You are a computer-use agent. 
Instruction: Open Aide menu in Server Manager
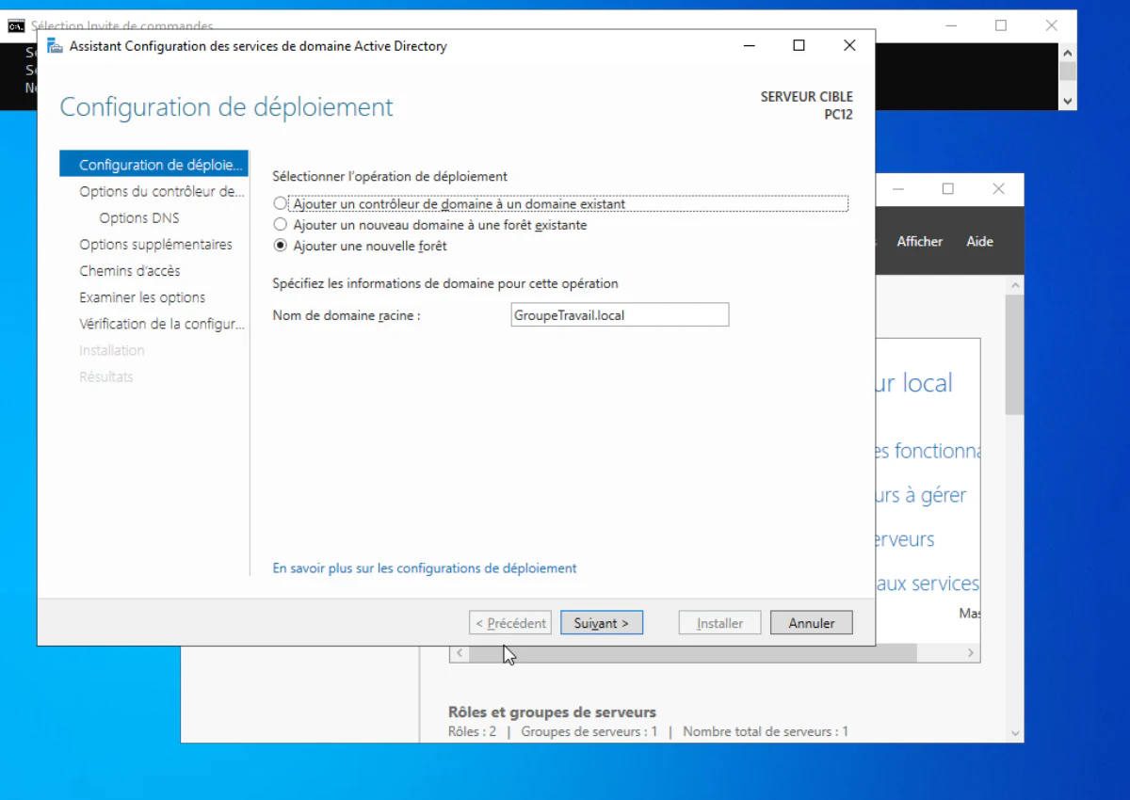979,242
